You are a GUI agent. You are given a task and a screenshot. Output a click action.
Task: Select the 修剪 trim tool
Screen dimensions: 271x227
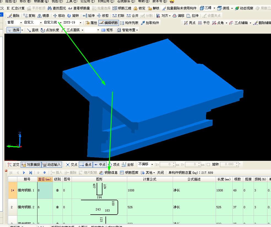103,15
